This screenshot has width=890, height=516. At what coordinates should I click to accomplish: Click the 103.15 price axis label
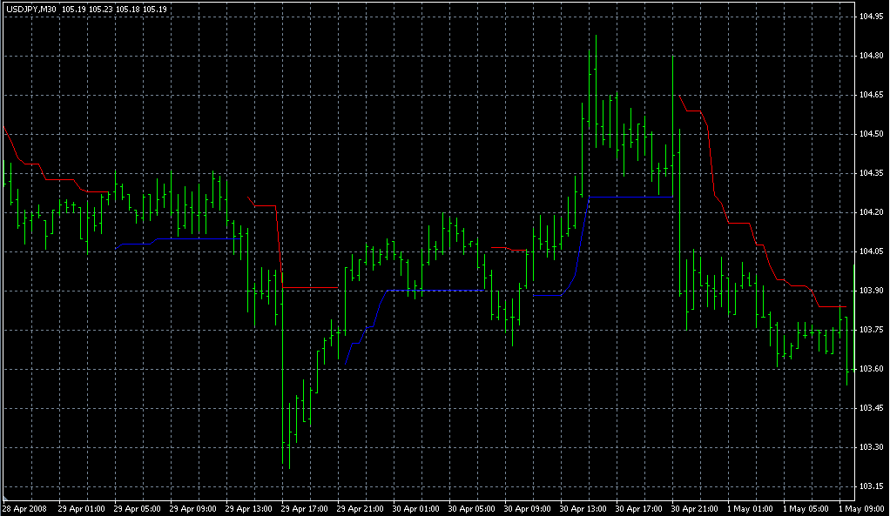click(872, 486)
